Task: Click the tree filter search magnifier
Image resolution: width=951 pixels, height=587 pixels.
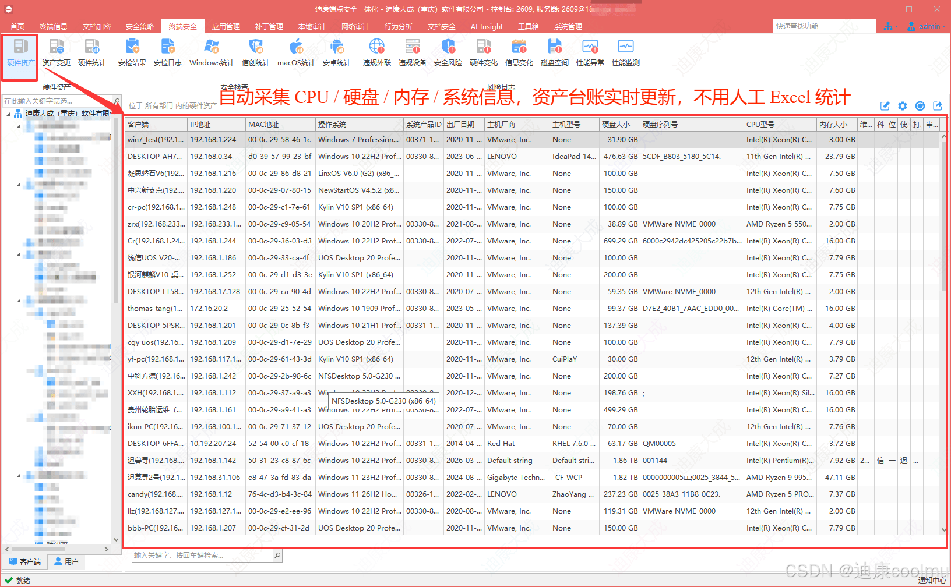Action: click(x=117, y=101)
